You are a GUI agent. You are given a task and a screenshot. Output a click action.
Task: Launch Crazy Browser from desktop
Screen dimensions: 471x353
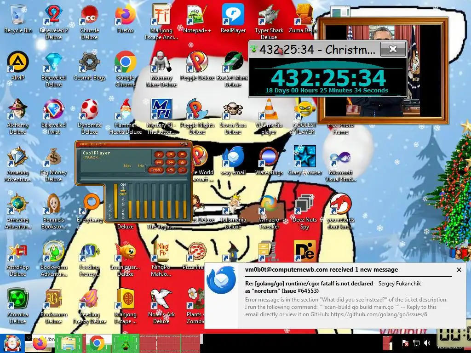pos(304,160)
